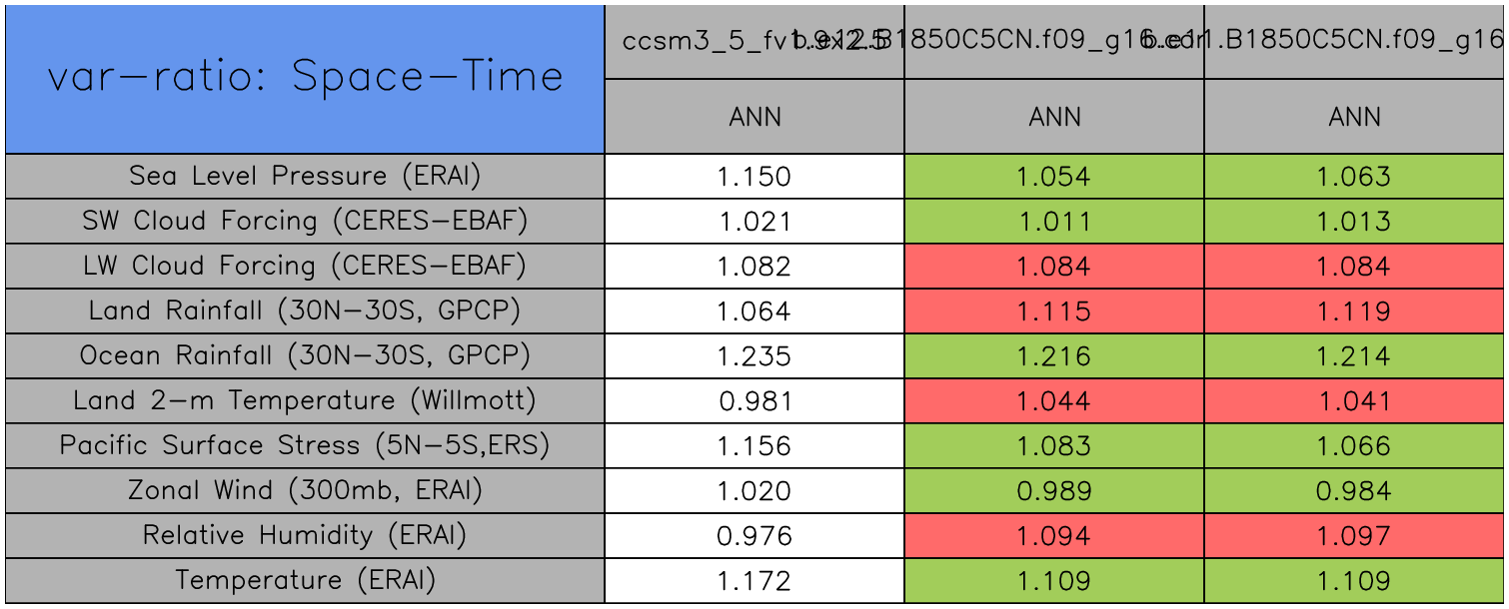Click the white cell showing 1.150
Viewport: 1509px width, 609px height.
point(754,177)
